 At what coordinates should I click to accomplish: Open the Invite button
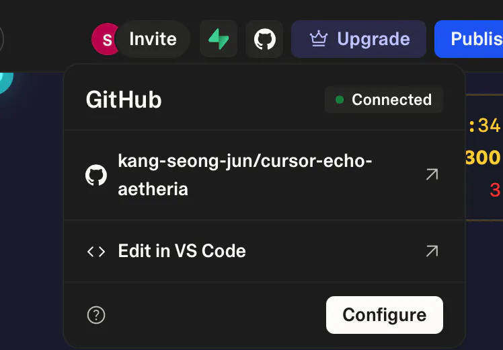(x=153, y=39)
